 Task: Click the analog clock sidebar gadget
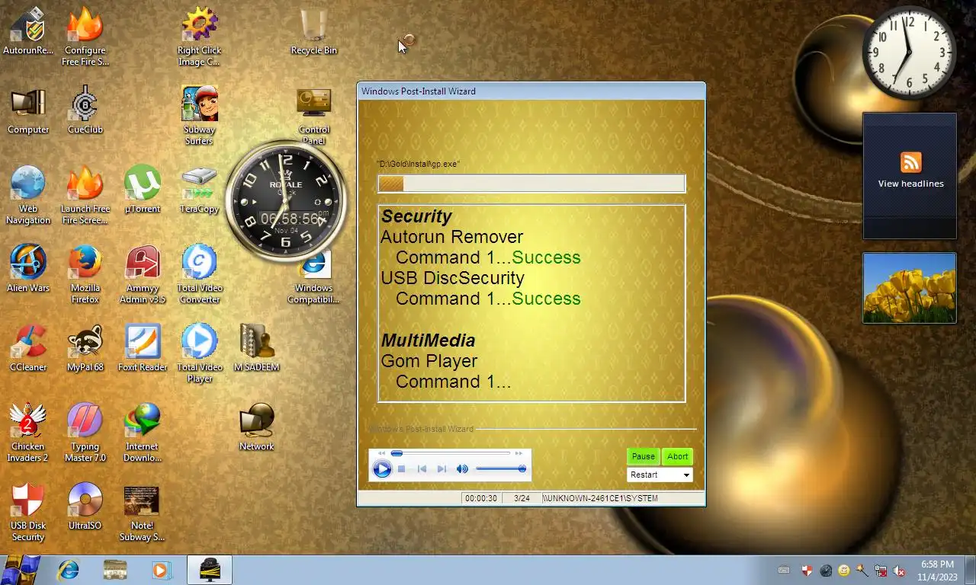[908, 53]
